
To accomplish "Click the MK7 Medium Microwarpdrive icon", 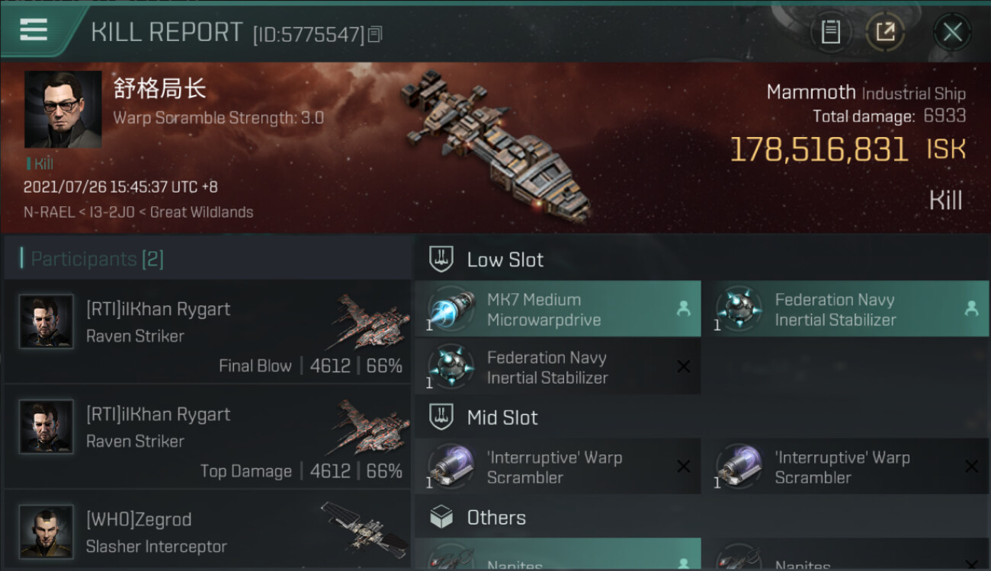I will (451, 309).
